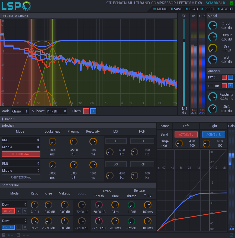235x238 pixels.
Task: Click the Dry level knob
Action: tap(213, 48)
